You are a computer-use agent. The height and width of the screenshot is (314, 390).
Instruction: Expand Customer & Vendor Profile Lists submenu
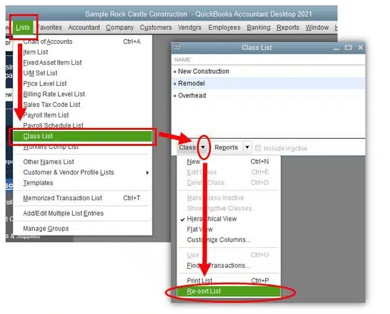(x=147, y=172)
